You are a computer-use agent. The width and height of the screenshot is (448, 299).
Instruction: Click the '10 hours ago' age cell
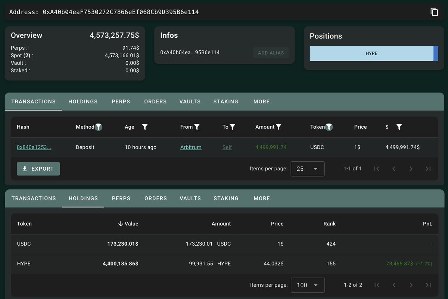coord(140,147)
